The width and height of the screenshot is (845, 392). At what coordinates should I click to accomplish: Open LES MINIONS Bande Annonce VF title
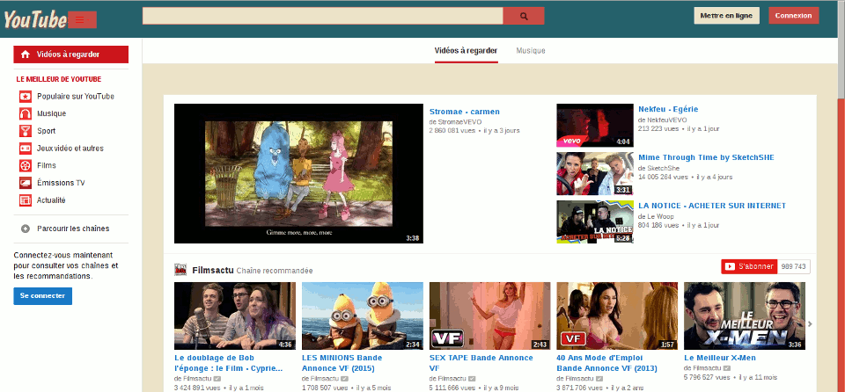tap(342, 363)
